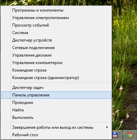Open Программы и компоненты
This screenshot has height=140, width=137.
56,10
